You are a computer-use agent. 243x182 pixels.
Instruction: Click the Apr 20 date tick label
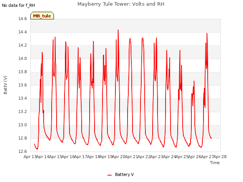coord(119,157)
